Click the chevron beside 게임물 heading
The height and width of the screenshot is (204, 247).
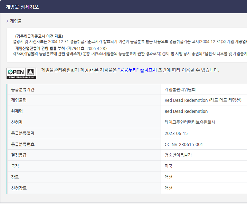click(x=7, y=21)
